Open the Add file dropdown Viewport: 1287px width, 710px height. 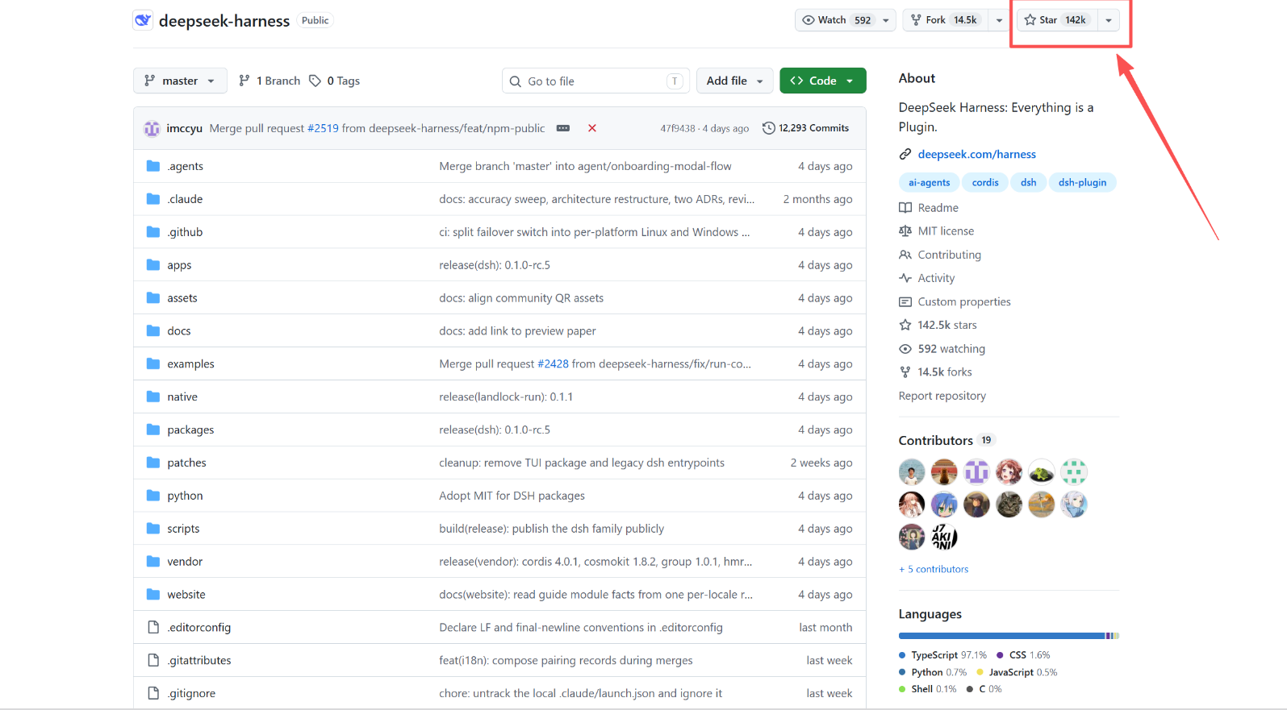point(735,81)
